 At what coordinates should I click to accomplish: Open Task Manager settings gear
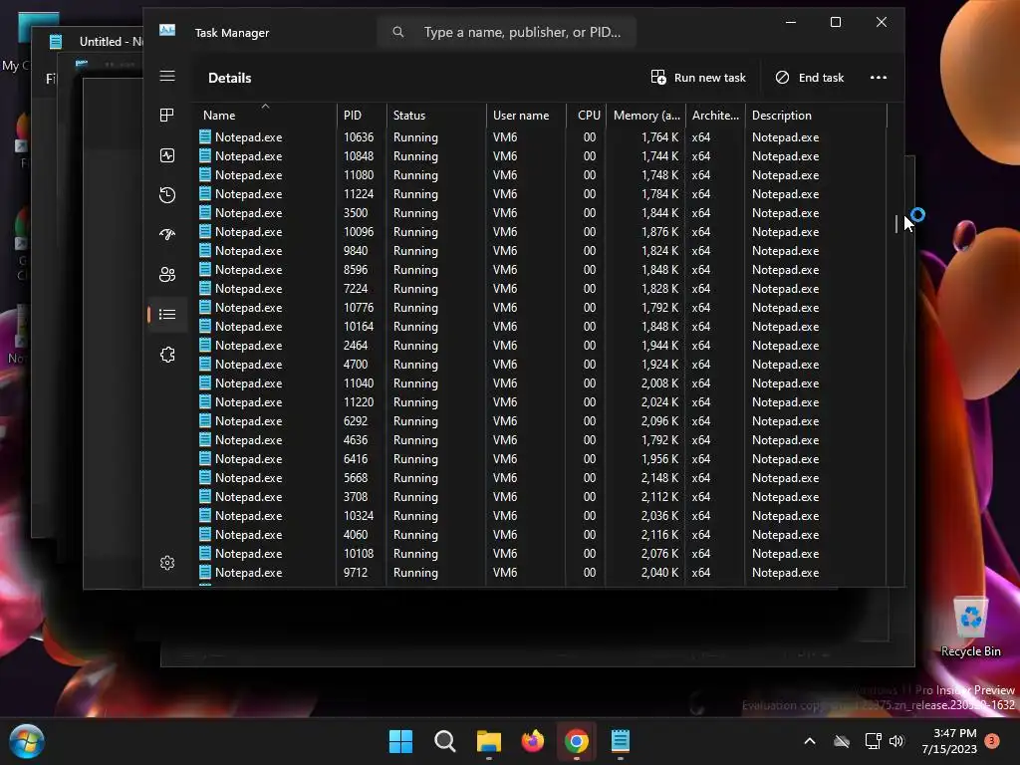pyautogui.click(x=167, y=563)
